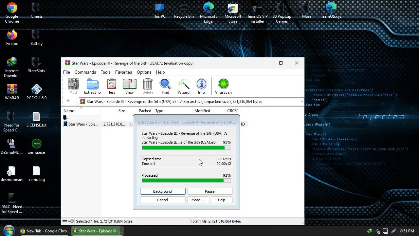The width and height of the screenshot is (419, 236).
Task: Open the WinRAR desktop shortcut
Action: coord(12,92)
